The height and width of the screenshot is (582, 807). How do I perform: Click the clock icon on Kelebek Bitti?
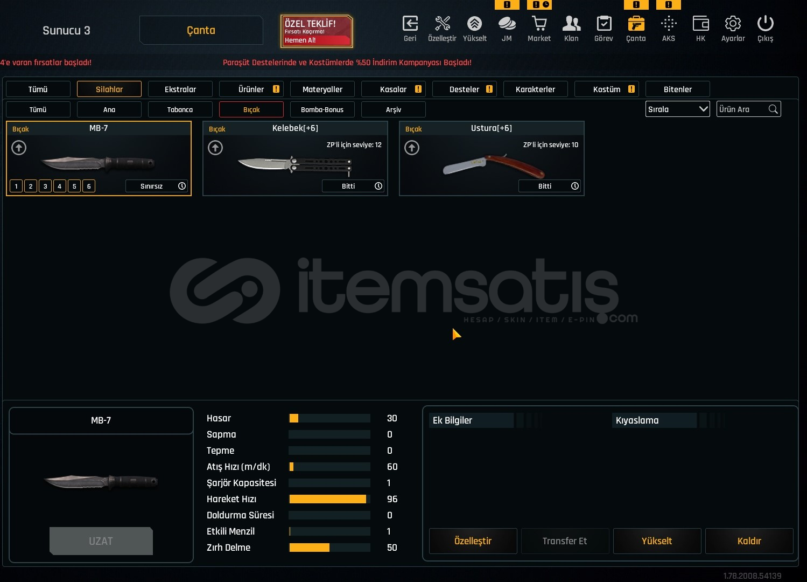click(x=378, y=186)
